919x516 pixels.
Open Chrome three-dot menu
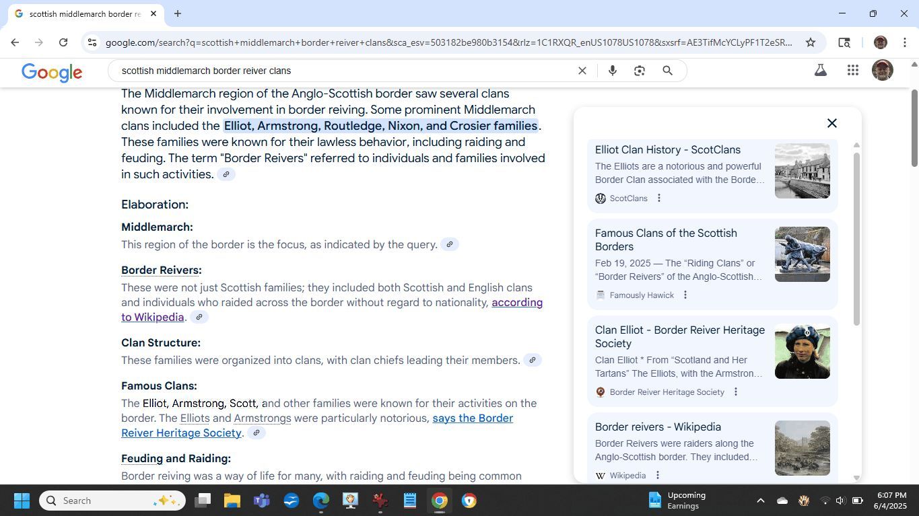coord(905,42)
